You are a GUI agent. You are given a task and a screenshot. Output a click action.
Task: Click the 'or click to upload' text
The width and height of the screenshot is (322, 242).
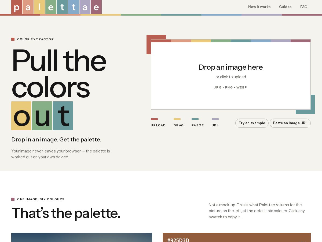tap(231, 77)
